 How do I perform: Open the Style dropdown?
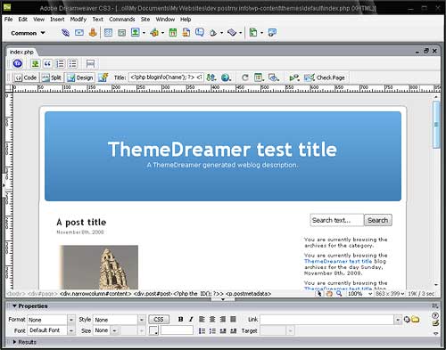142,320
